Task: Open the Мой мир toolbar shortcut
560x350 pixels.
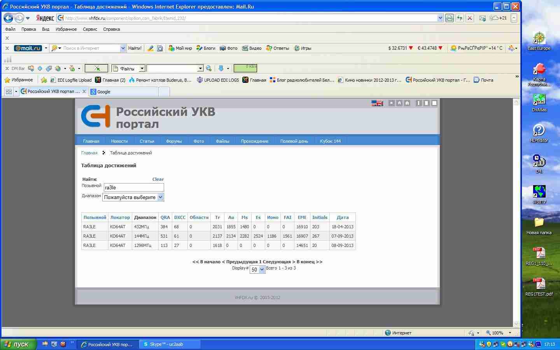Action: click(x=180, y=48)
